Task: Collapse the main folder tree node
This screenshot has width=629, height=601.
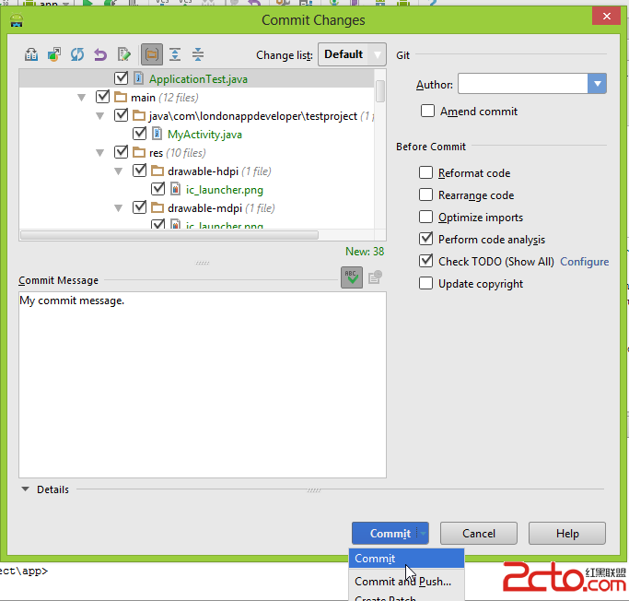Action: (81, 97)
